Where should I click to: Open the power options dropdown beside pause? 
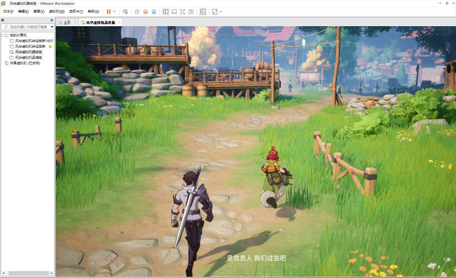pyautogui.click(x=115, y=12)
